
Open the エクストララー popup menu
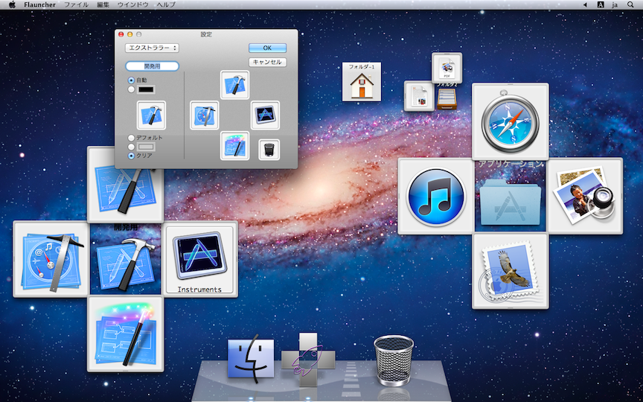pyautogui.click(x=152, y=48)
